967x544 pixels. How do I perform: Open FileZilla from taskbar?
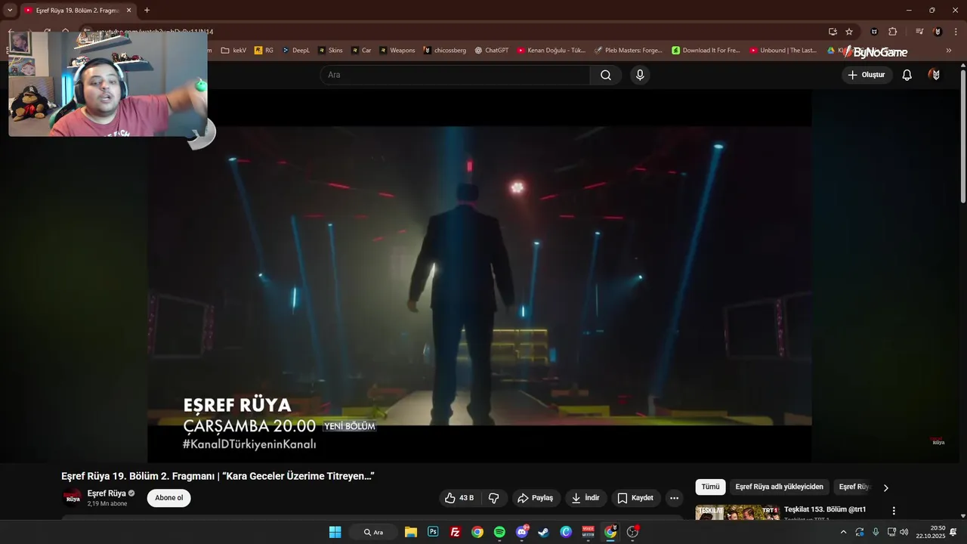click(456, 532)
